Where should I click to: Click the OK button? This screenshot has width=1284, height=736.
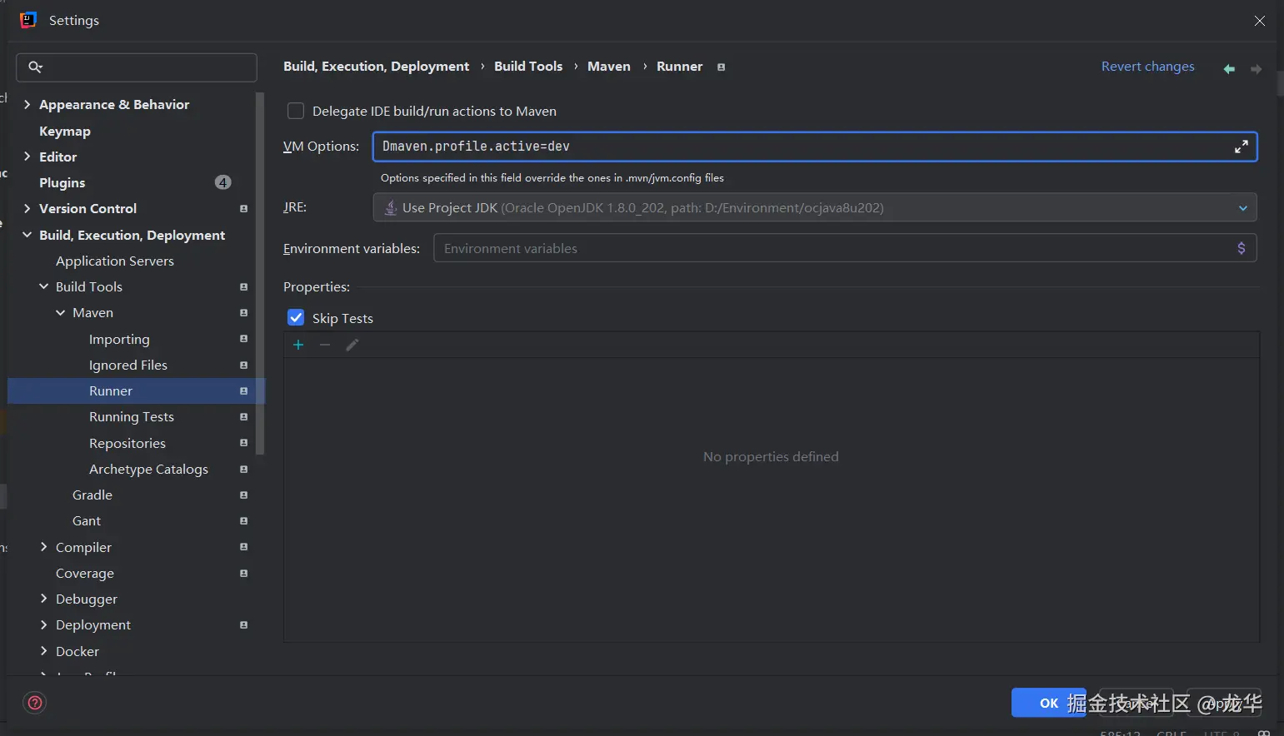[1048, 703]
